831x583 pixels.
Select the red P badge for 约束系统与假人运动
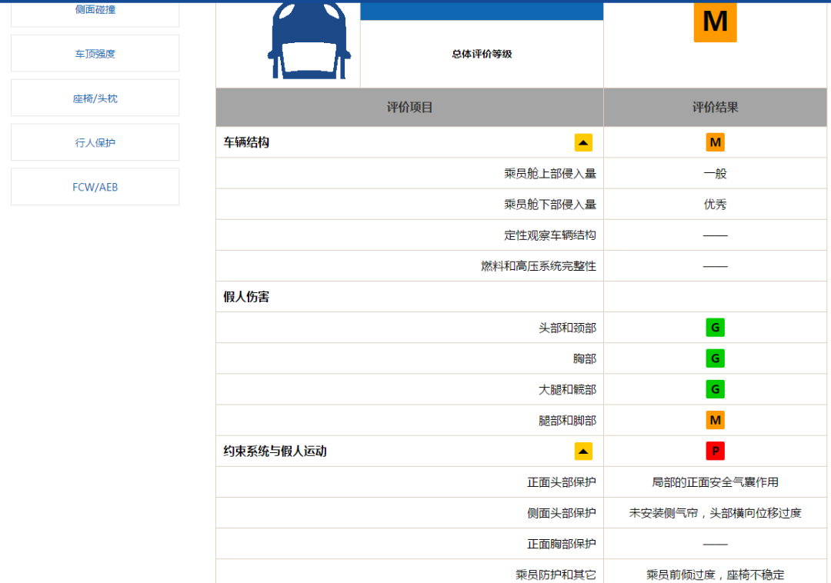715,451
